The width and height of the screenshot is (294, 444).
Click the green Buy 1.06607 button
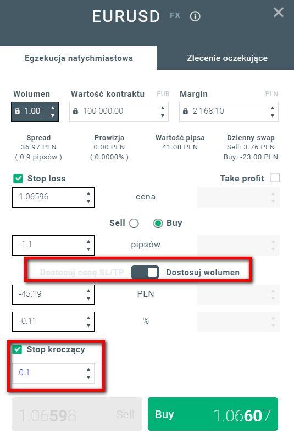pos(213,414)
